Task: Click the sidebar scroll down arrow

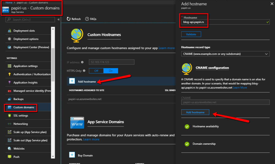Action: click(53, 156)
